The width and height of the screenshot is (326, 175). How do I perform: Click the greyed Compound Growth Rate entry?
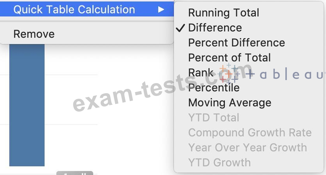pyautogui.click(x=250, y=133)
